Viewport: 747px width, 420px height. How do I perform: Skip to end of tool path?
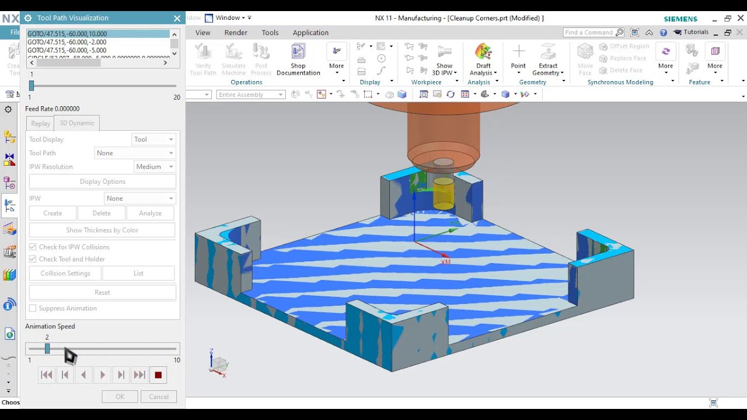pos(139,375)
